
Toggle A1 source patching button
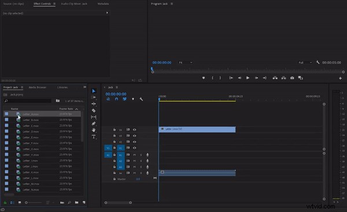(108, 155)
